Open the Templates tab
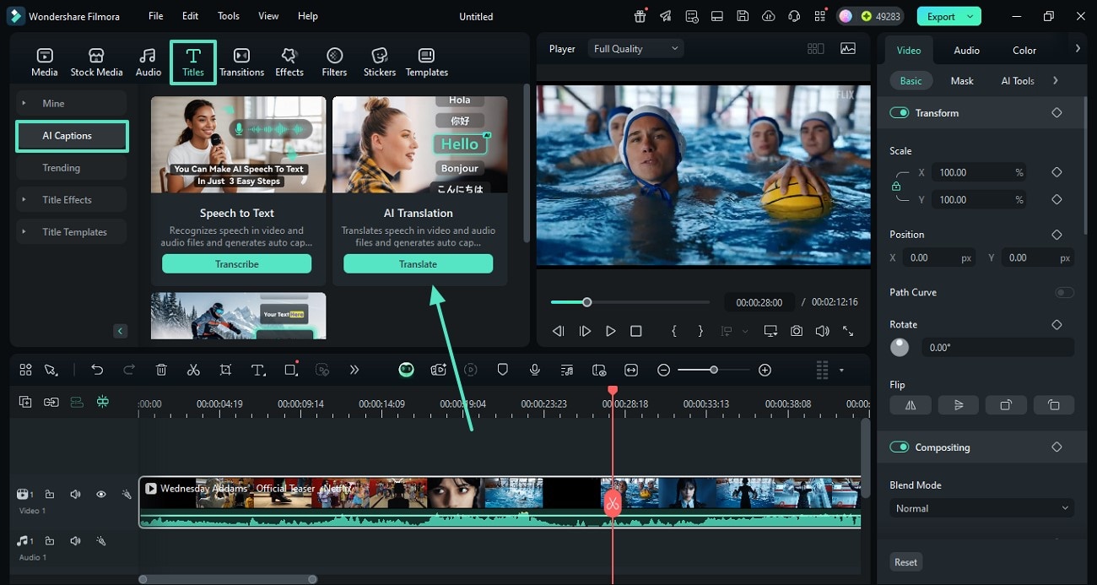 pos(427,62)
